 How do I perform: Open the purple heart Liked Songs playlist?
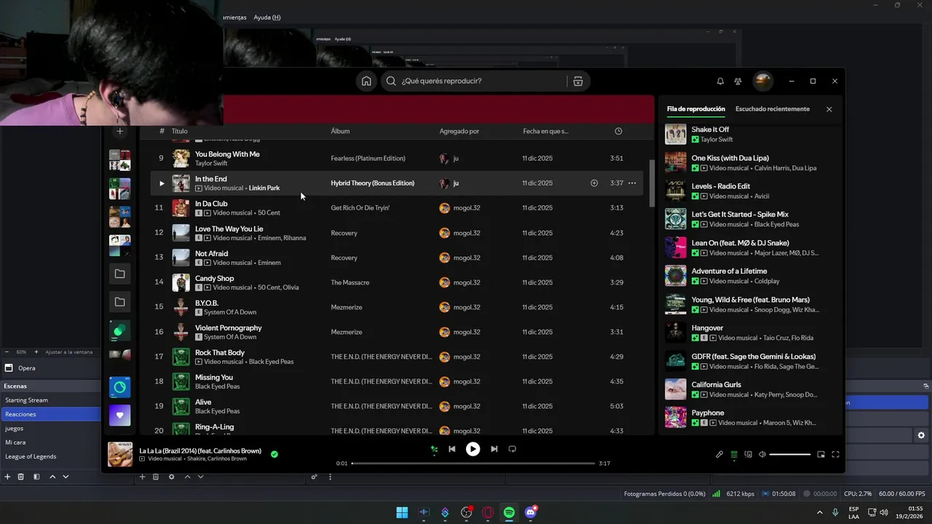tap(120, 415)
